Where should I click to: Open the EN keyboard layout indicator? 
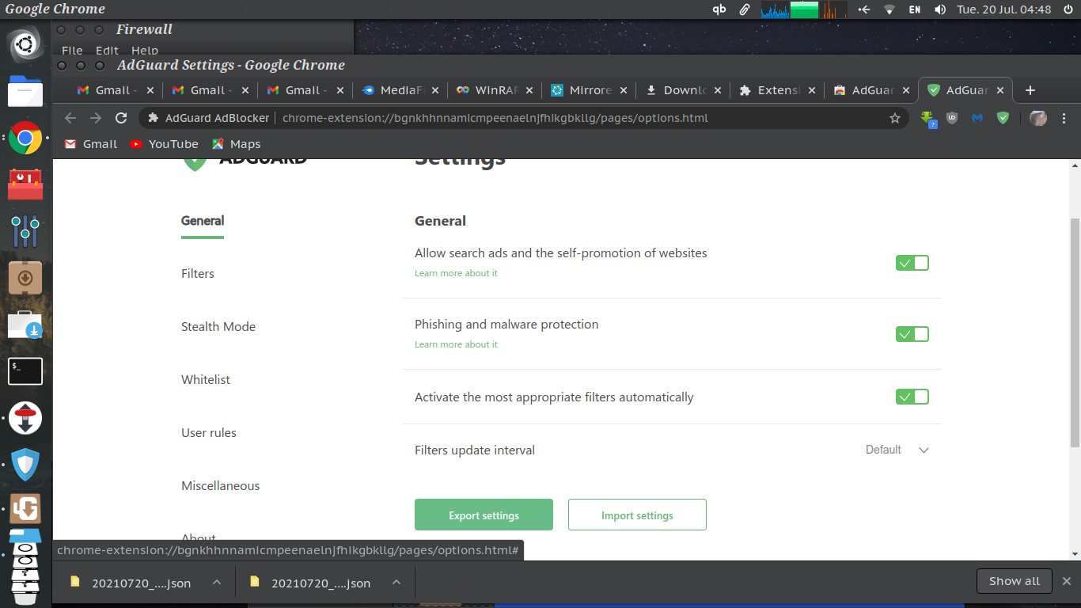(x=915, y=9)
